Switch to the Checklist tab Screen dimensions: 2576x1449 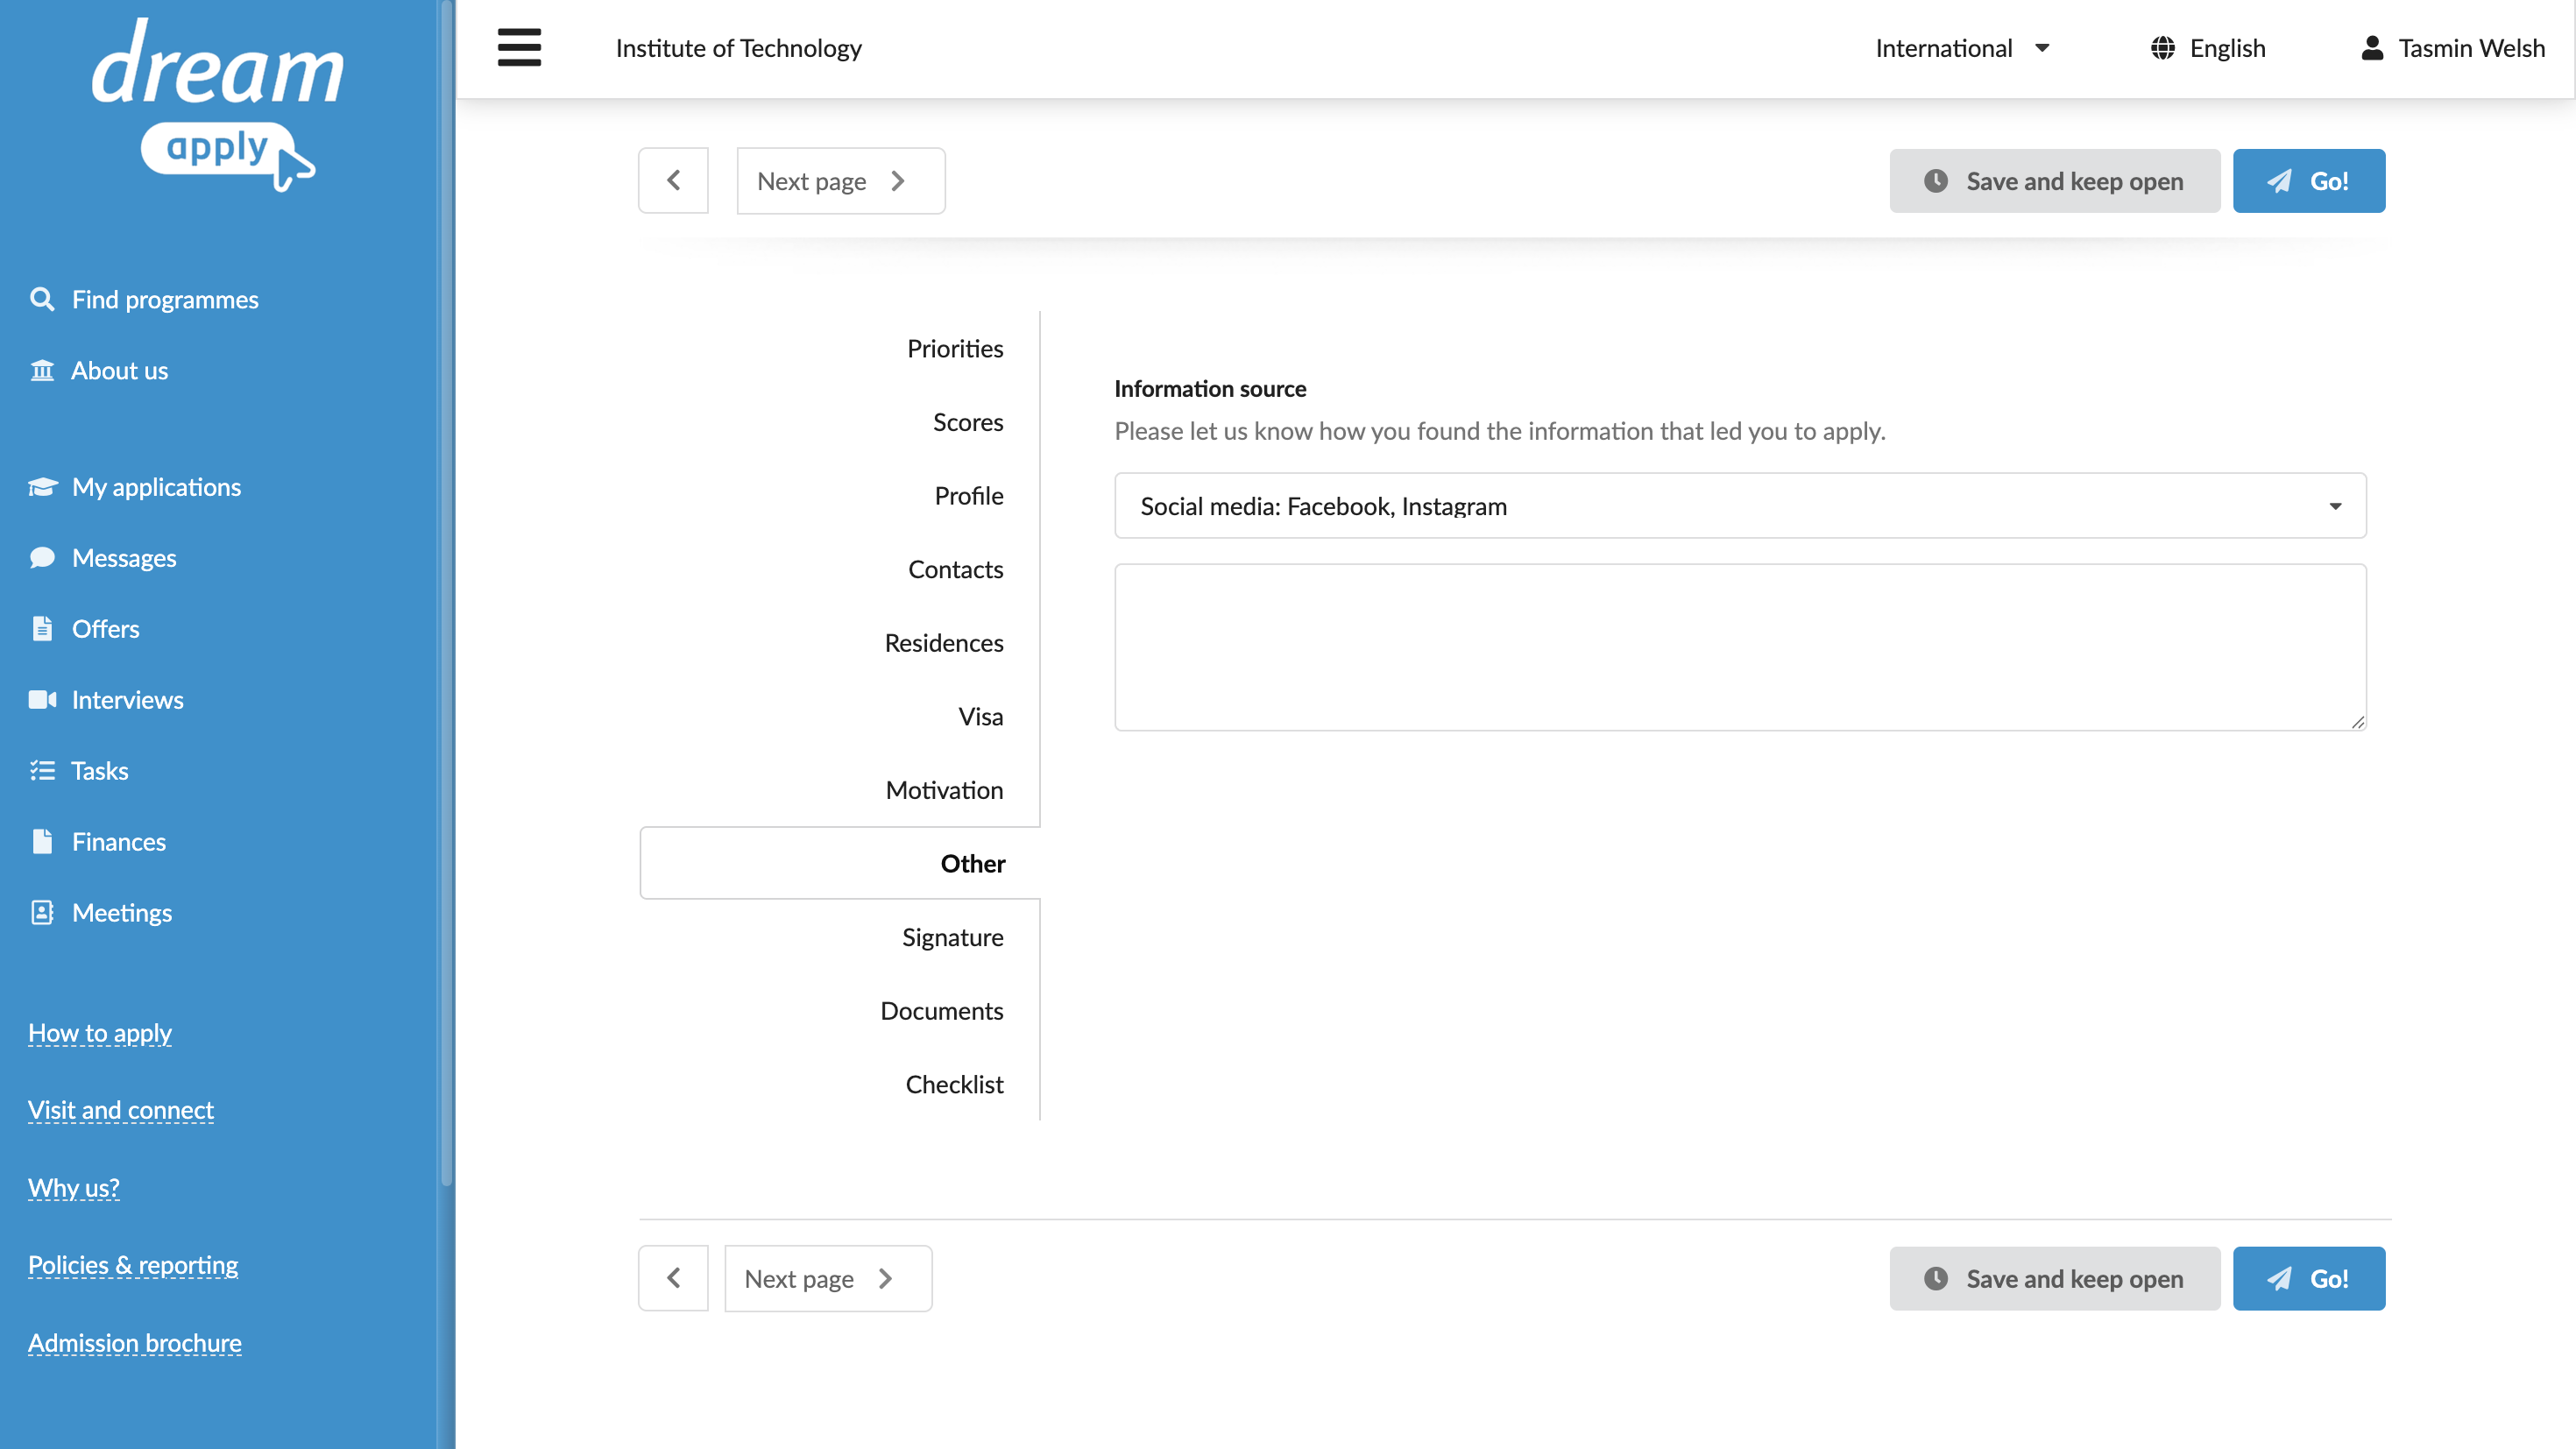[x=954, y=1084]
